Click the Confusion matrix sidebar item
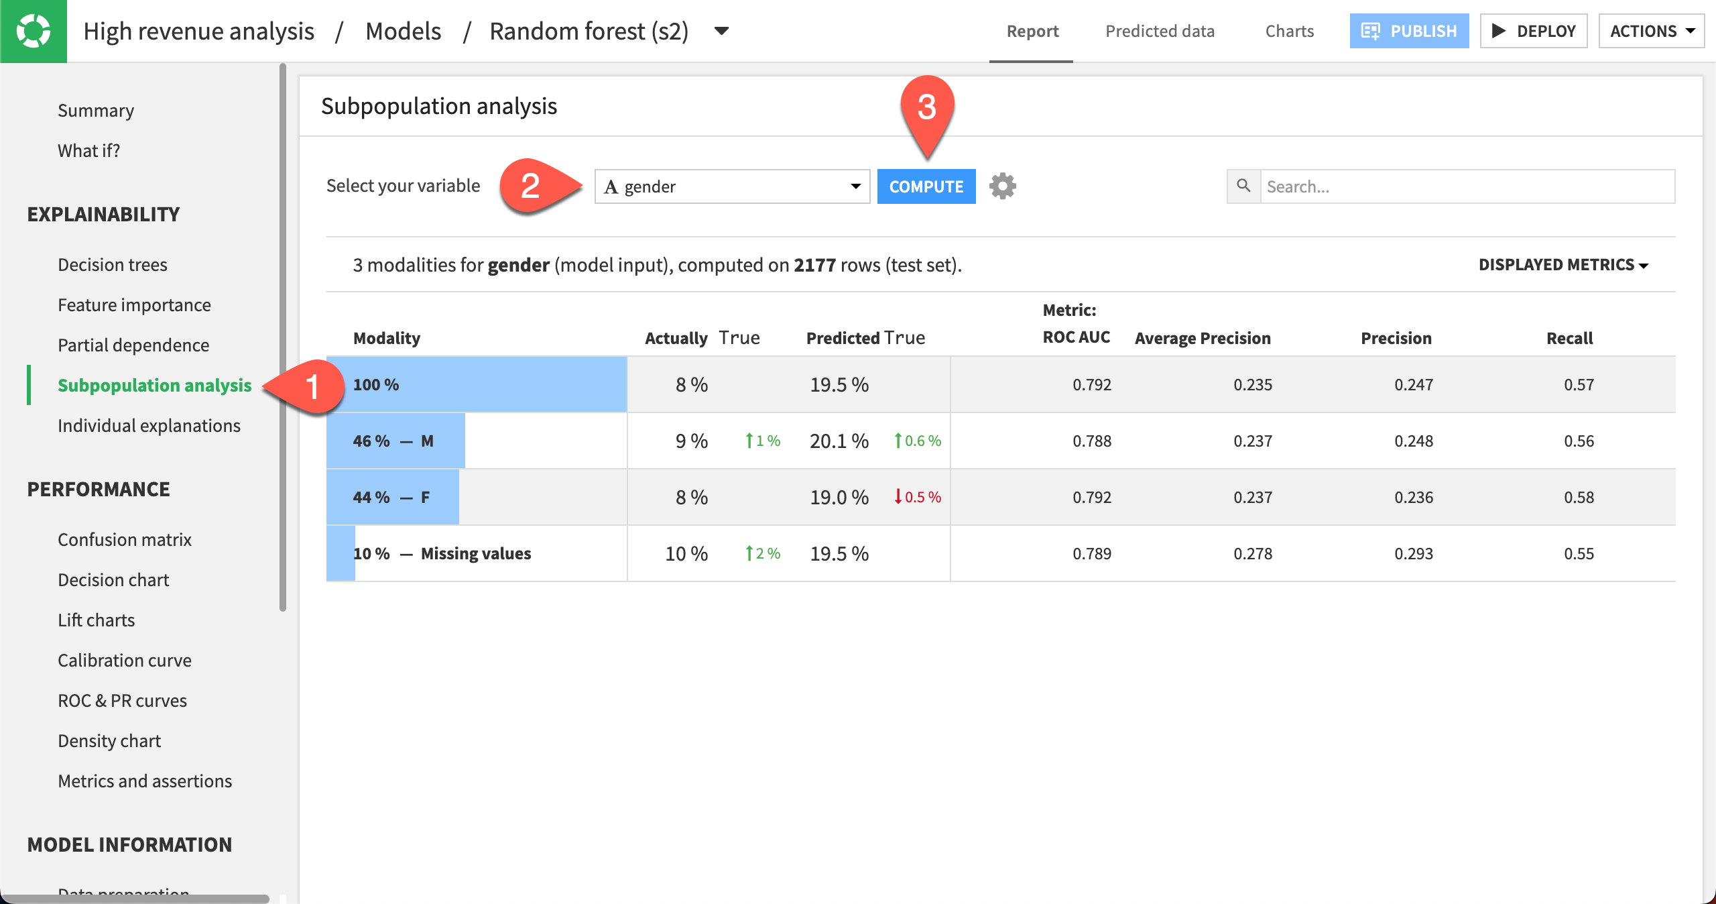1716x904 pixels. [x=124, y=539]
